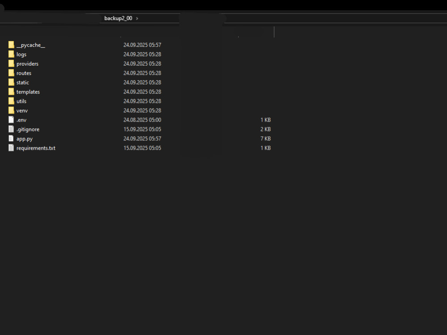The image size is (447, 335).
Task: Click the 1 KB size of .env
Action: 266,120
